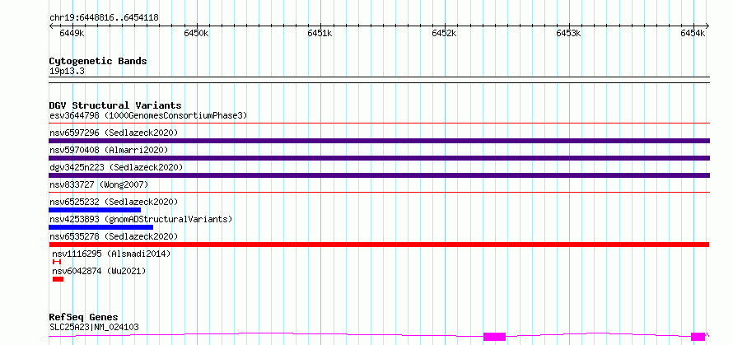Click the thick red nsv6535278 bar

[x=379, y=245]
